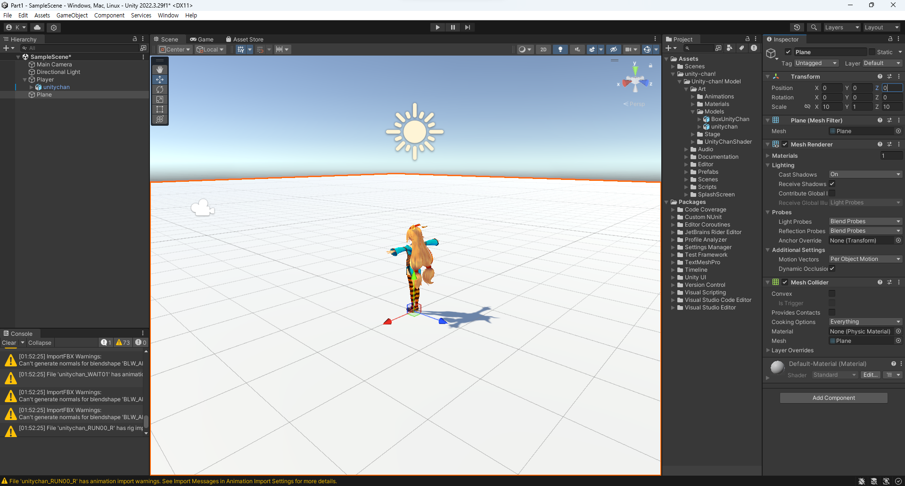The width and height of the screenshot is (905, 486).
Task: Enable the Convex checkbox
Action: pyautogui.click(x=832, y=293)
